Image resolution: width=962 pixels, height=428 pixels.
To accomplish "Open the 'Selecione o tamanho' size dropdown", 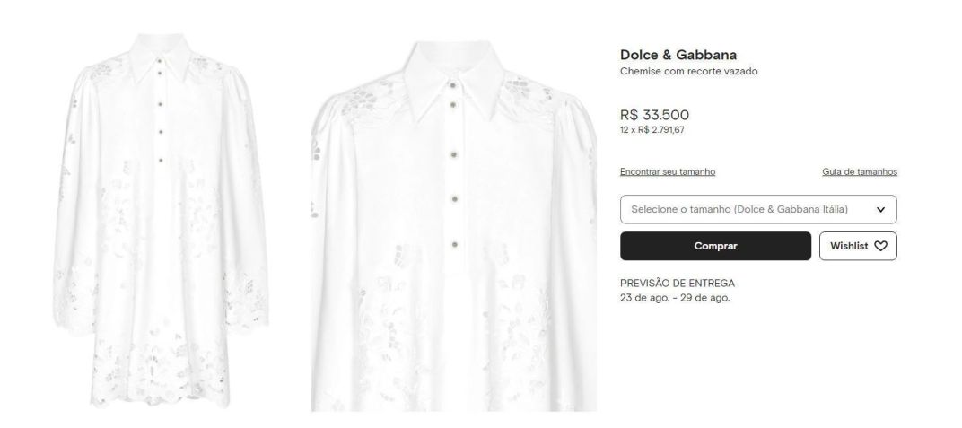I will click(758, 210).
